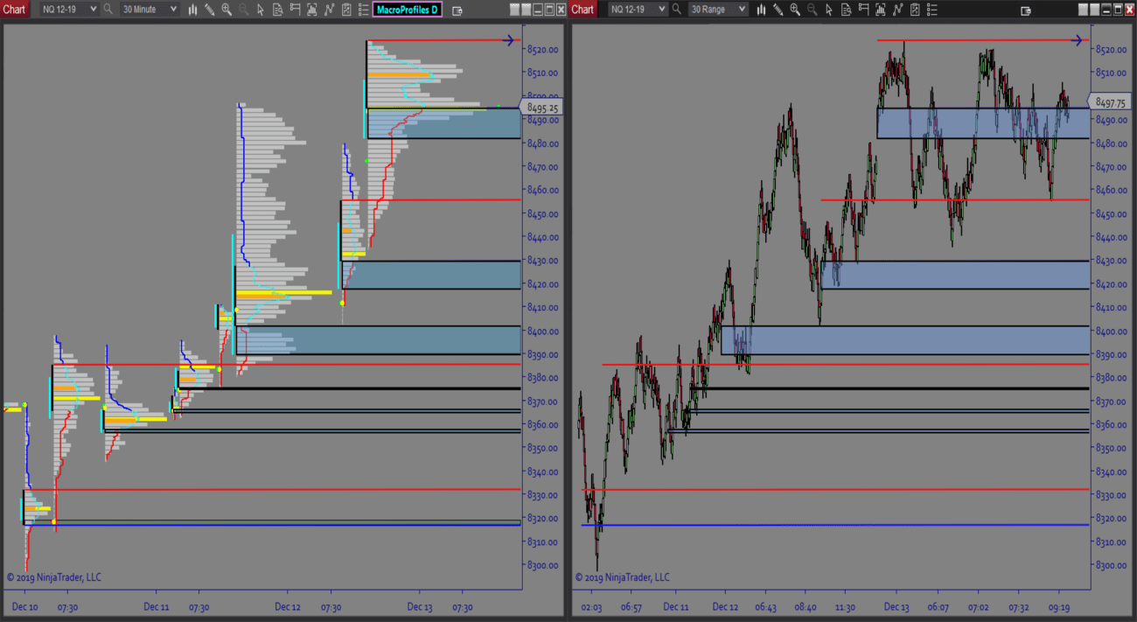Viewport: 1137px width, 622px height.
Task: Click the Chart tab of right window
Action: 582,10
